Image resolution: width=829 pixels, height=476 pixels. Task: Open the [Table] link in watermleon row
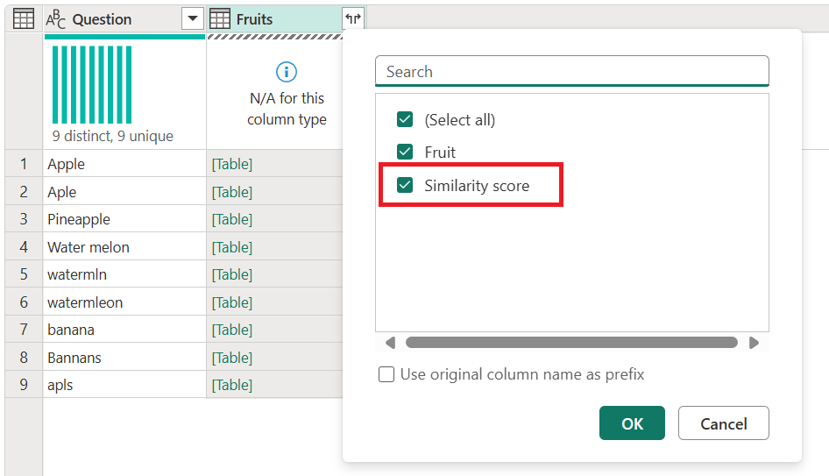[232, 302]
